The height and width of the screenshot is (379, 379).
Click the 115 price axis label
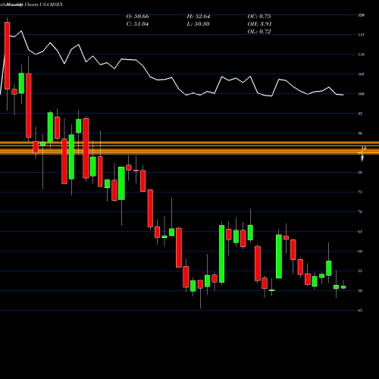point(362,35)
